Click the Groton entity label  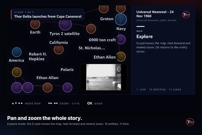(107, 19)
